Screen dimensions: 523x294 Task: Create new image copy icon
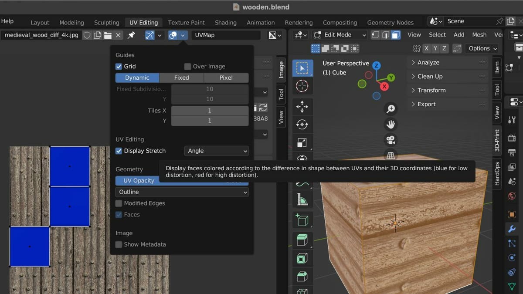pos(98,35)
